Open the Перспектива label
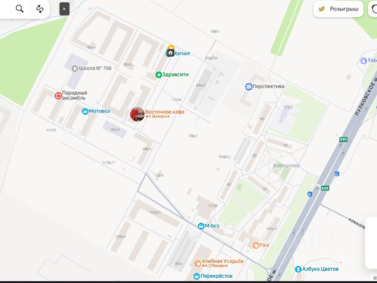This screenshot has height=283, width=377. pos(269,86)
